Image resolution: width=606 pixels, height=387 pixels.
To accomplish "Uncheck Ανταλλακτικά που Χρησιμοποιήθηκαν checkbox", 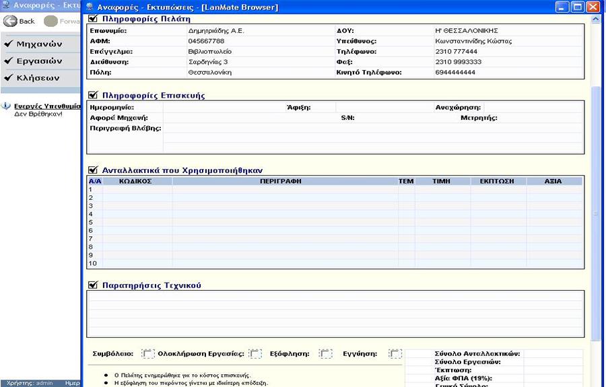I will 93,170.
